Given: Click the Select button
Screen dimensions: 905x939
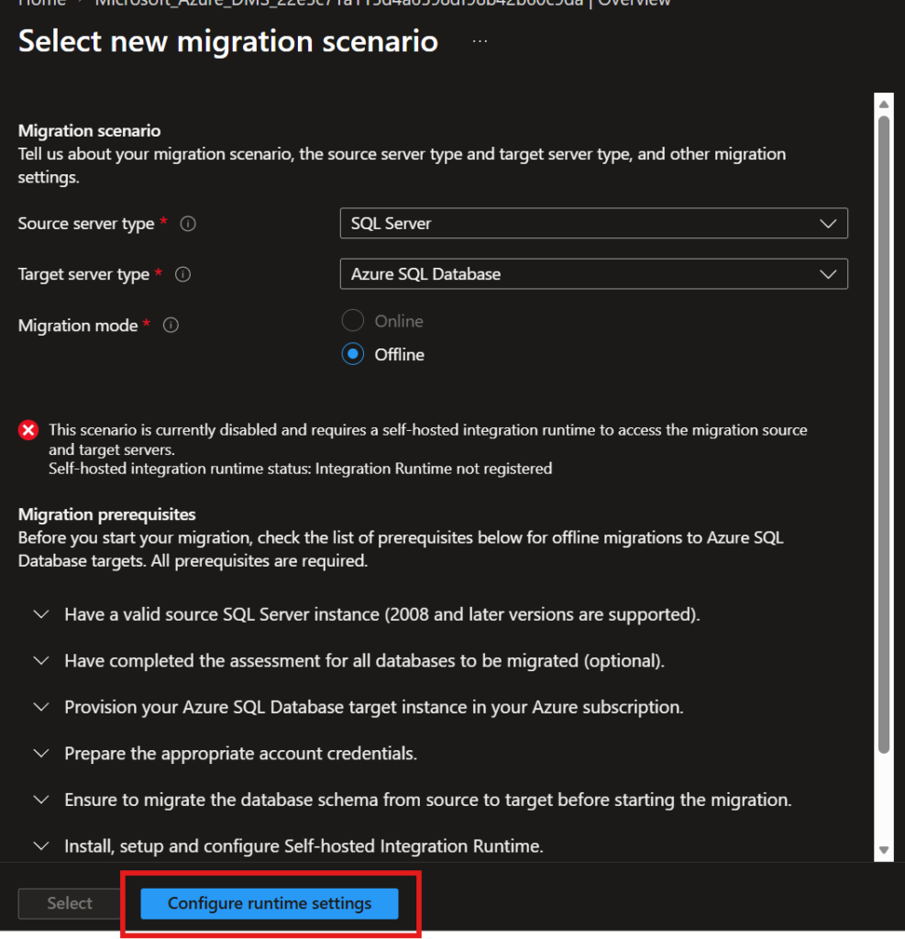Looking at the screenshot, I should [x=70, y=903].
